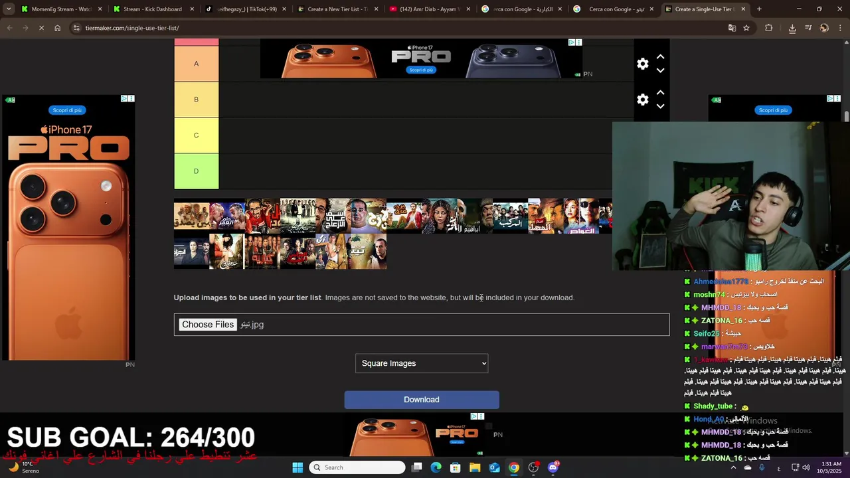Open browser extensions puzzle icon
Image resolution: width=850 pixels, height=478 pixels.
769,28
